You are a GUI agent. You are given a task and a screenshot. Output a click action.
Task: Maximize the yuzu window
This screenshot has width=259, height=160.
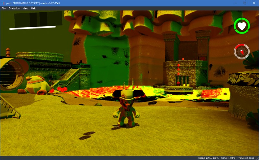click(x=245, y=3)
